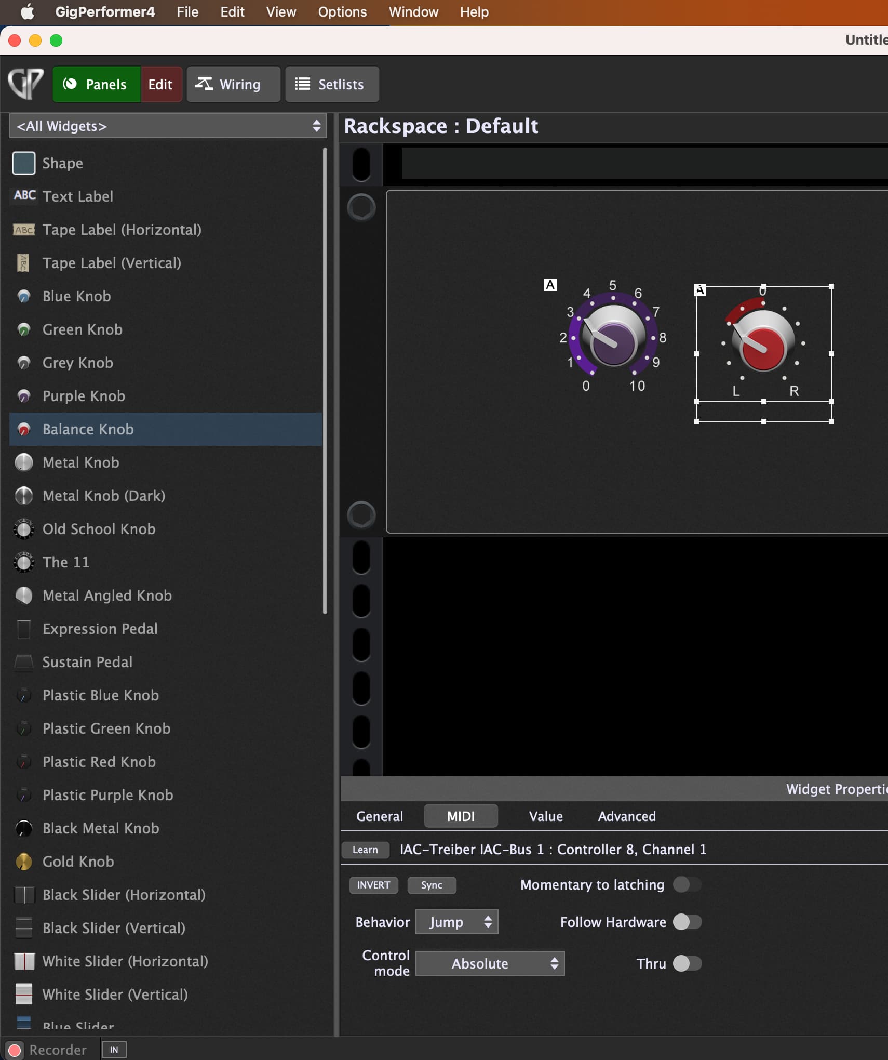This screenshot has width=888, height=1060.
Task: Choose the Gold Knob widget icon
Action: tap(23, 862)
